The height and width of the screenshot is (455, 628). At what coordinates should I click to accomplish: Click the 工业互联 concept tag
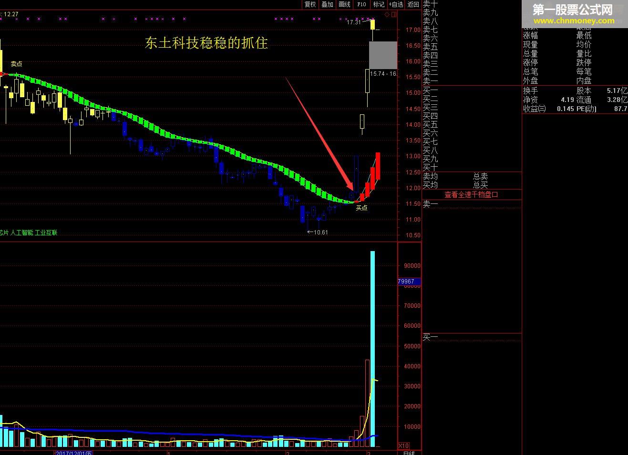(x=46, y=233)
